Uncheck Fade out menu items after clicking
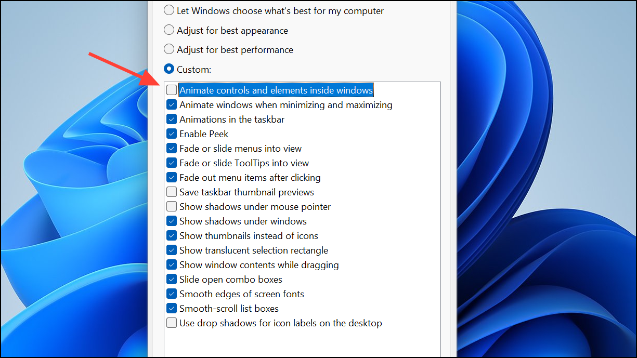 [172, 177]
